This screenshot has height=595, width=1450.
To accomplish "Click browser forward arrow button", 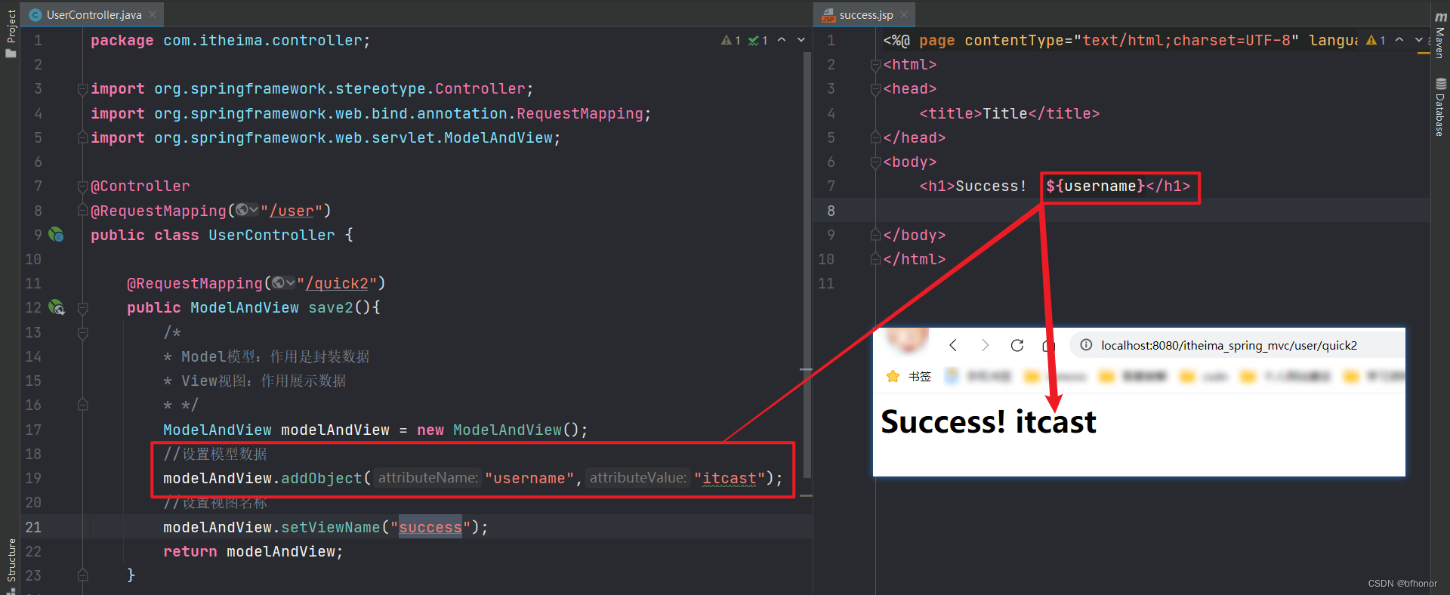I will point(985,345).
